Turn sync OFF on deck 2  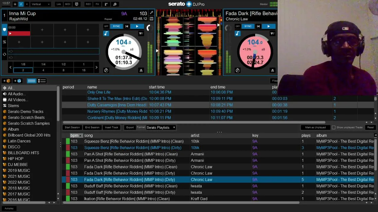[238, 26]
